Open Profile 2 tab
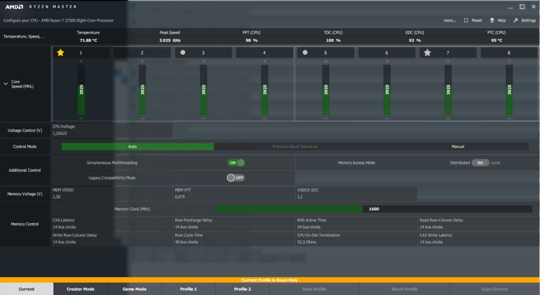 [x=243, y=289]
